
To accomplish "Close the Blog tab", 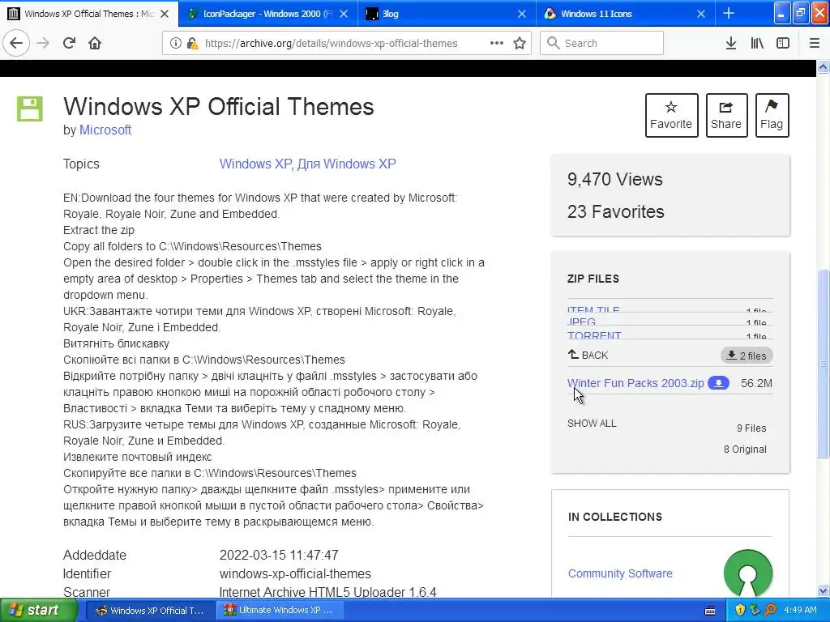I will (522, 14).
